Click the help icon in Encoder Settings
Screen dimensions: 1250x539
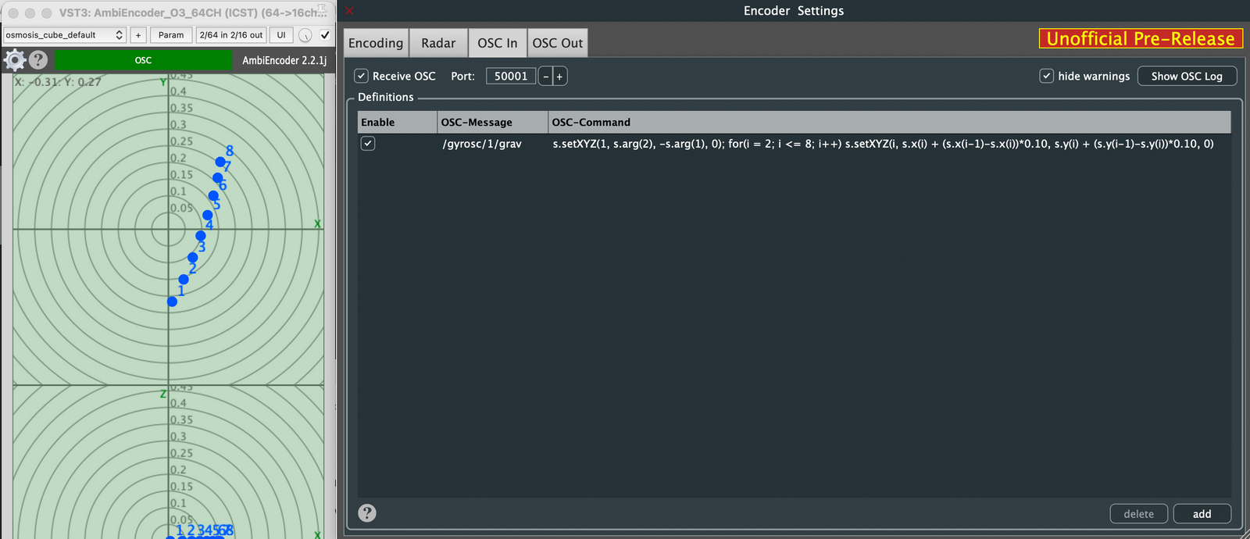(x=366, y=512)
